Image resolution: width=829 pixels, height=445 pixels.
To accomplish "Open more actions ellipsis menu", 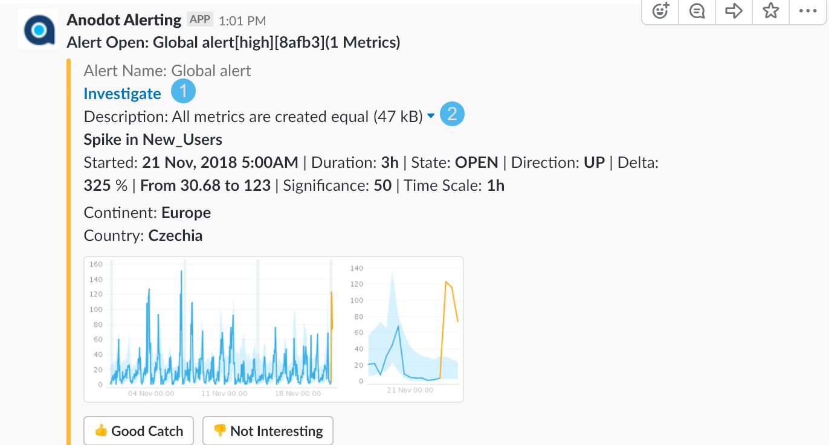I will 808,11.
